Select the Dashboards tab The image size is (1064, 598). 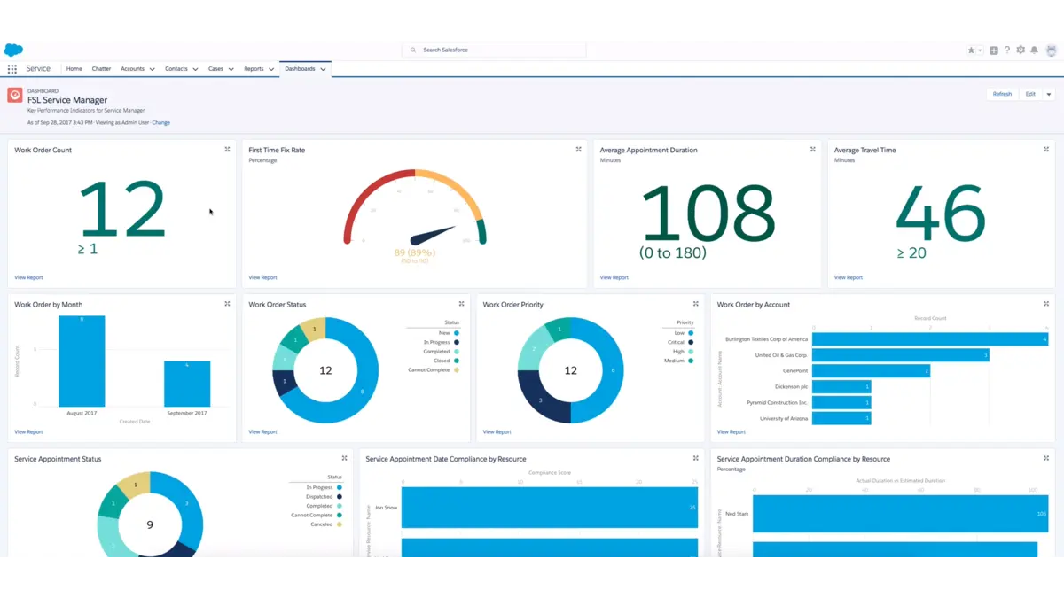pyautogui.click(x=300, y=69)
